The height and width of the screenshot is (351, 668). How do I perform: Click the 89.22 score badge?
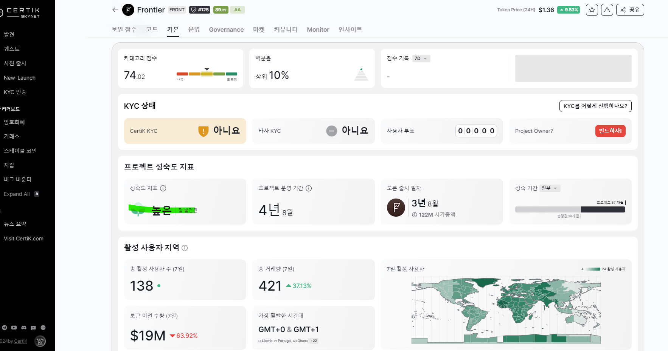click(x=221, y=10)
